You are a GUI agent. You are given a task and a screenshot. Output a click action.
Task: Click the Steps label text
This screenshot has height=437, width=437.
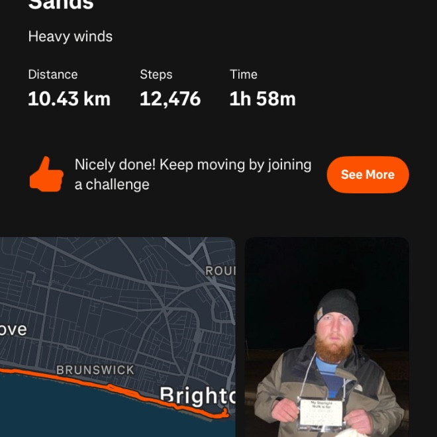click(x=156, y=75)
